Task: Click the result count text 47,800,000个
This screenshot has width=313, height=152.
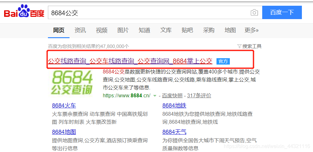Action: pos(89,46)
